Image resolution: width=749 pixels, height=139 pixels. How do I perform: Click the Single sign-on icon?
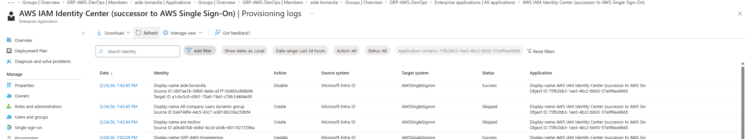pyautogui.click(x=9, y=127)
